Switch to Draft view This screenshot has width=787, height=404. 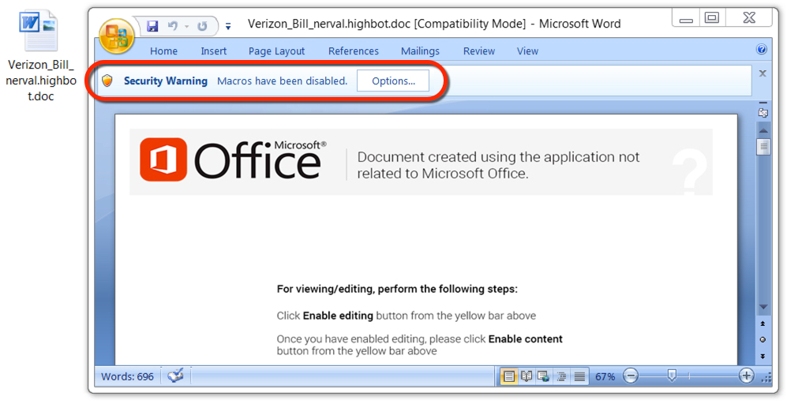click(x=579, y=376)
